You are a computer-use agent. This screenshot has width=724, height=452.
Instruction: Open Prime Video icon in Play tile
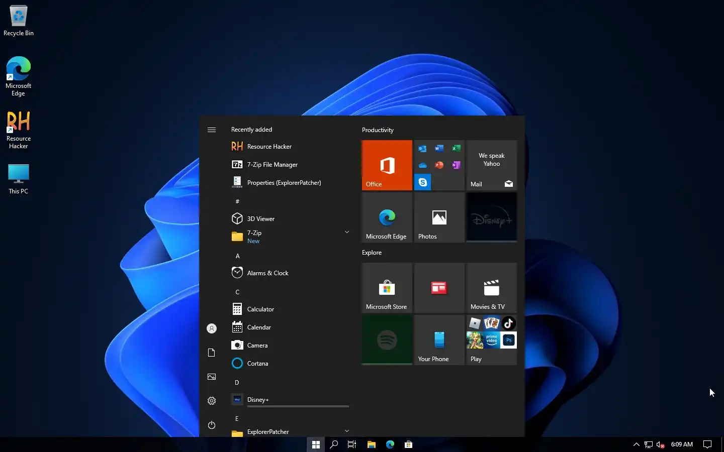(492, 340)
